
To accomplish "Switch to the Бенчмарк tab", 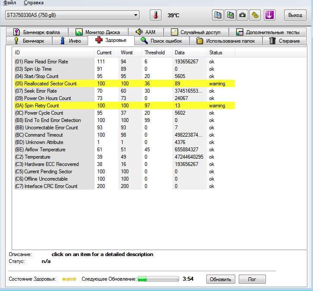I will (29, 41).
